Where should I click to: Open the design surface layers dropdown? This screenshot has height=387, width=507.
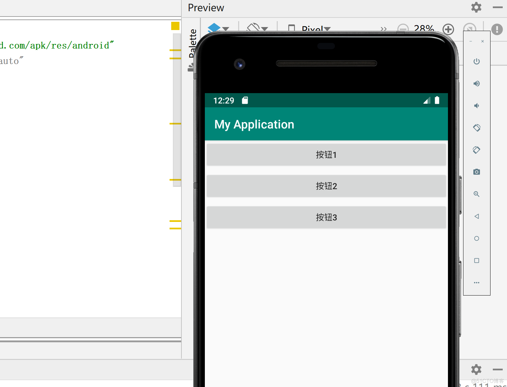[218, 28]
